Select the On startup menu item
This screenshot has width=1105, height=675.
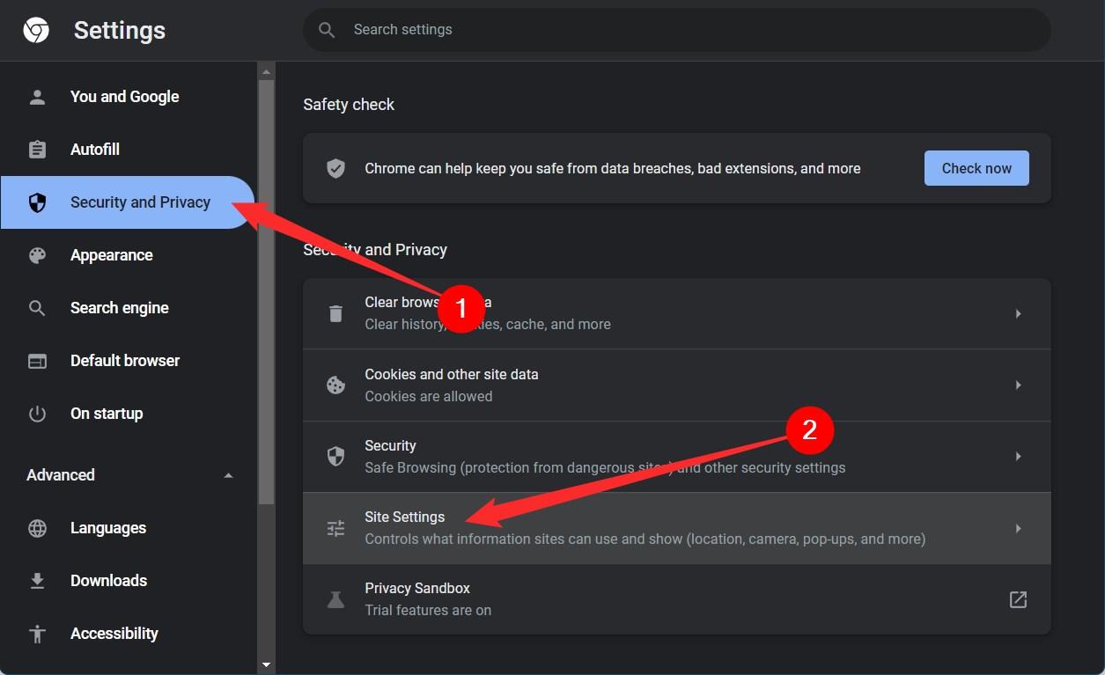point(107,414)
